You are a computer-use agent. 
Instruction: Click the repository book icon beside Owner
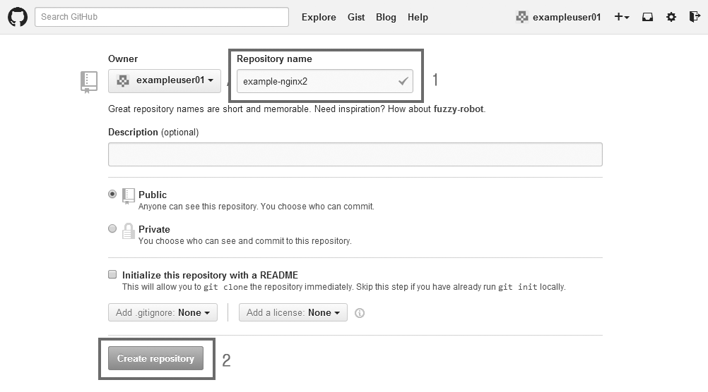88,82
